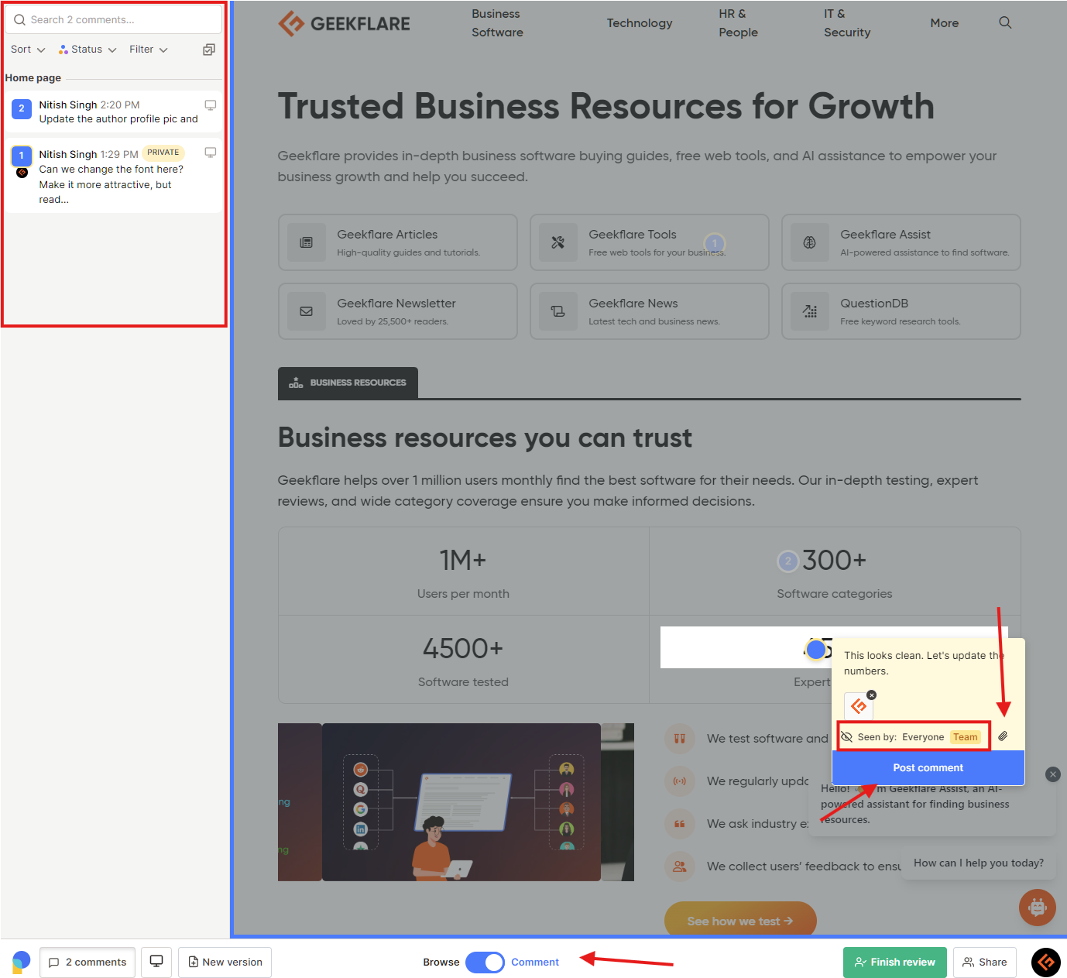1067x978 pixels.
Task: Click in the comment text box
Action: [928, 664]
